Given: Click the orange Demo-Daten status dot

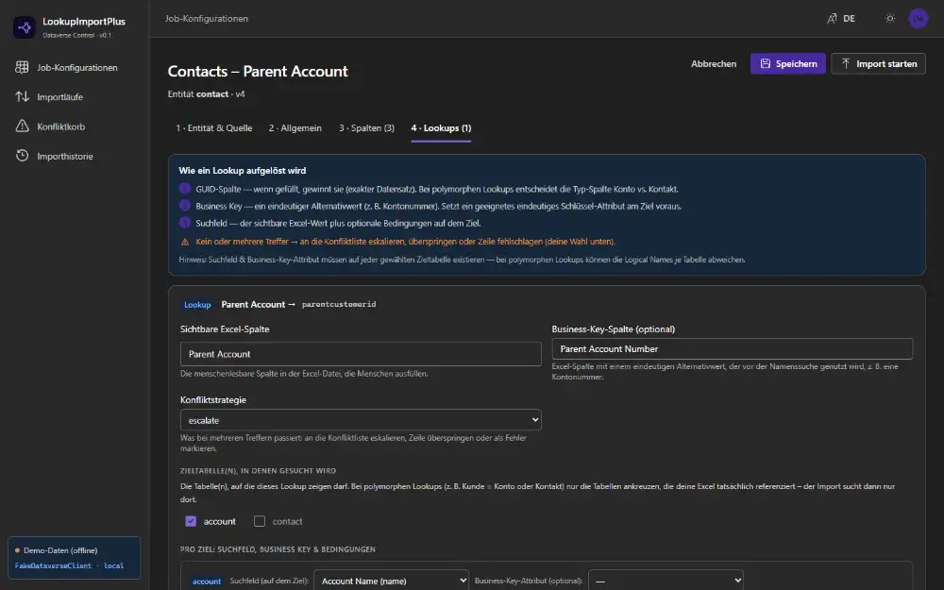Looking at the screenshot, I should (x=17, y=550).
